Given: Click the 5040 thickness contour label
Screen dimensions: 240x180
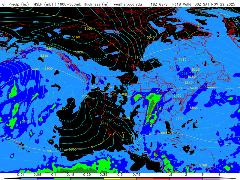Looking at the screenshot, I should (151, 37).
